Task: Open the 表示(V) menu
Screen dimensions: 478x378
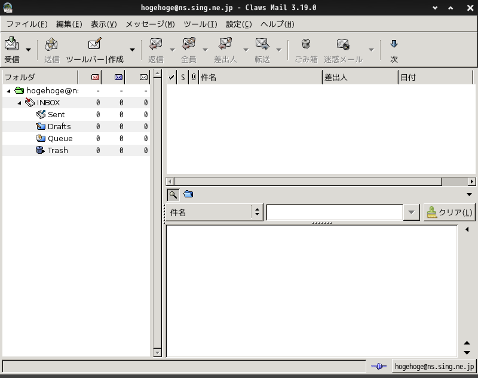Action: 103,24
